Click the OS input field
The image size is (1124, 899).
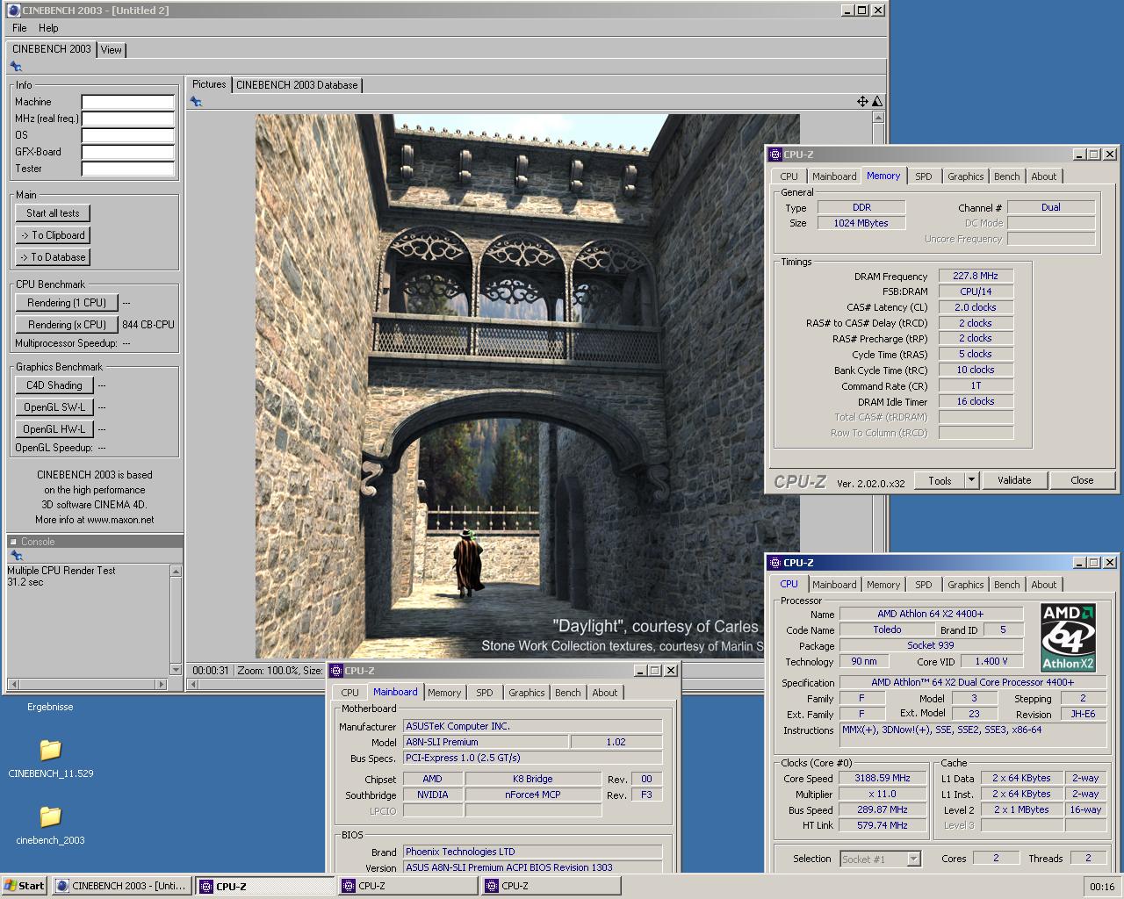[x=127, y=135]
